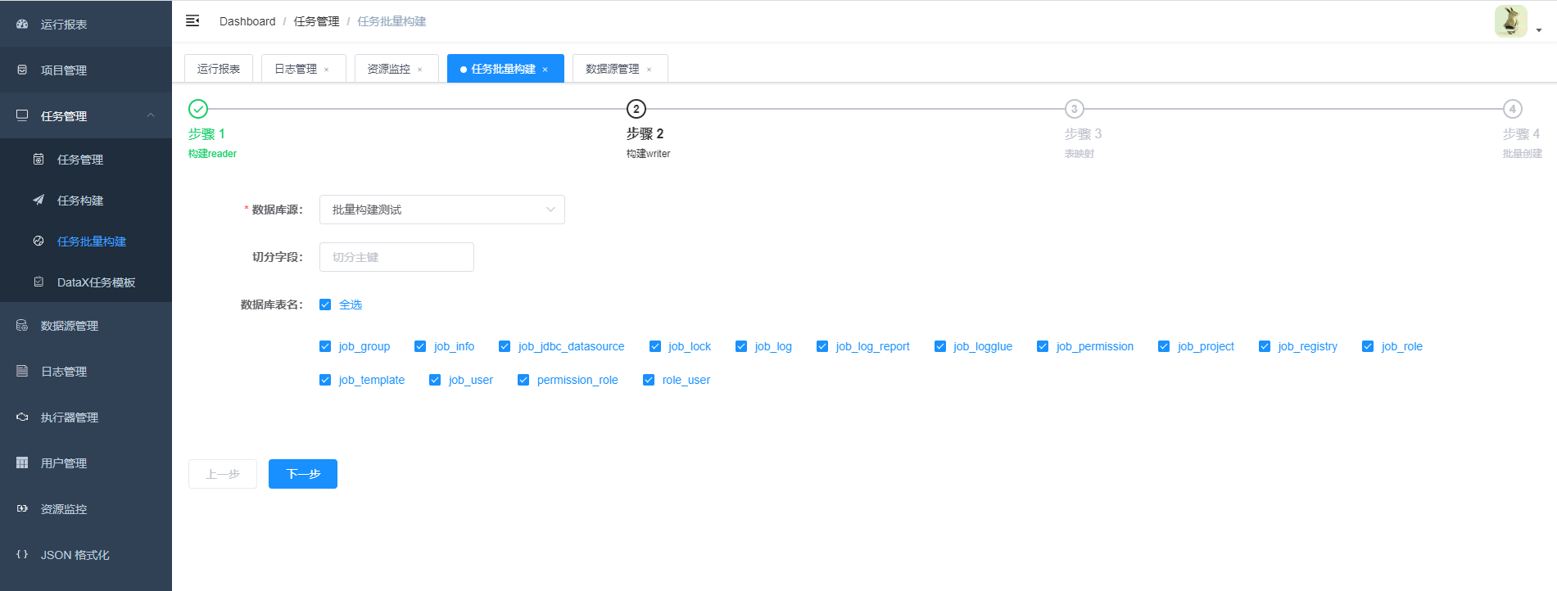
Task: Click the 任务管理 breadcrumb
Action: [x=316, y=21]
